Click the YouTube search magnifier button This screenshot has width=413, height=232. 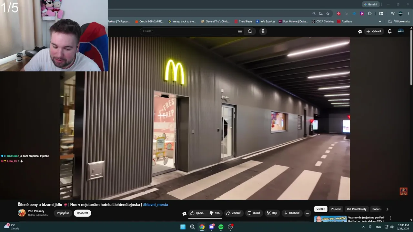coord(250,31)
